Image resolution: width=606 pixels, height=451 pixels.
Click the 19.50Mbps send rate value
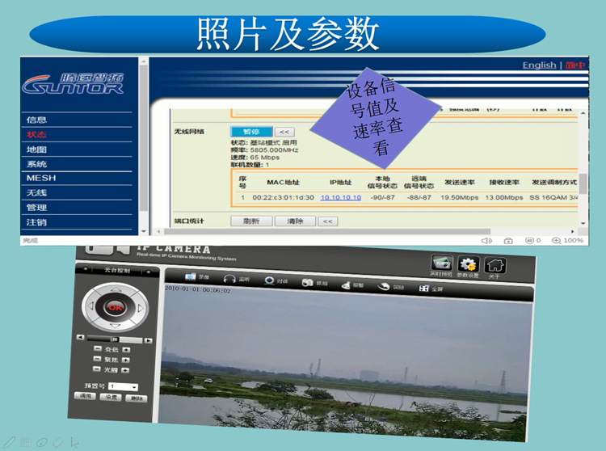[x=460, y=197]
